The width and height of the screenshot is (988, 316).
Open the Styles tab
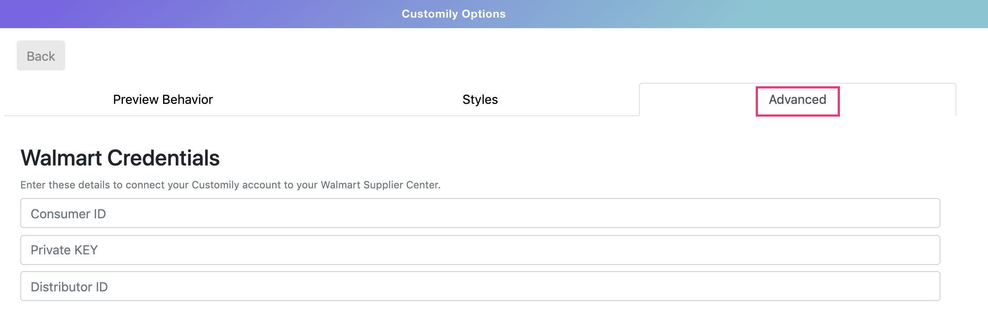(x=480, y=99)
